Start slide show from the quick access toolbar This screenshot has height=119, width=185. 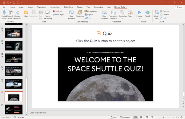click(x=18, y=2)
